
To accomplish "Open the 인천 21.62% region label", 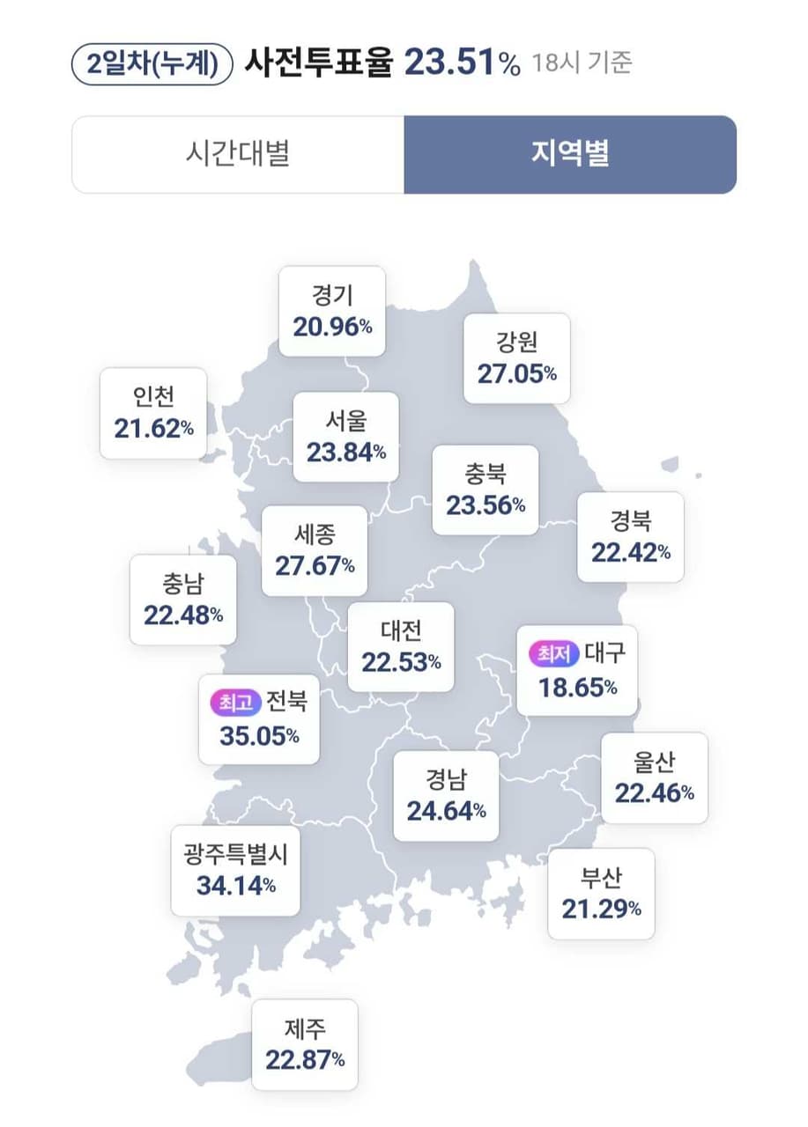I will click(153, 413).
